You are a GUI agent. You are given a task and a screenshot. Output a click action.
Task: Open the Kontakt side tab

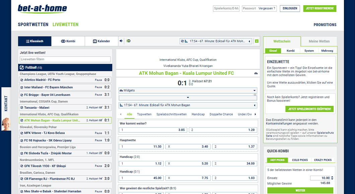click(x=6, y=103)
